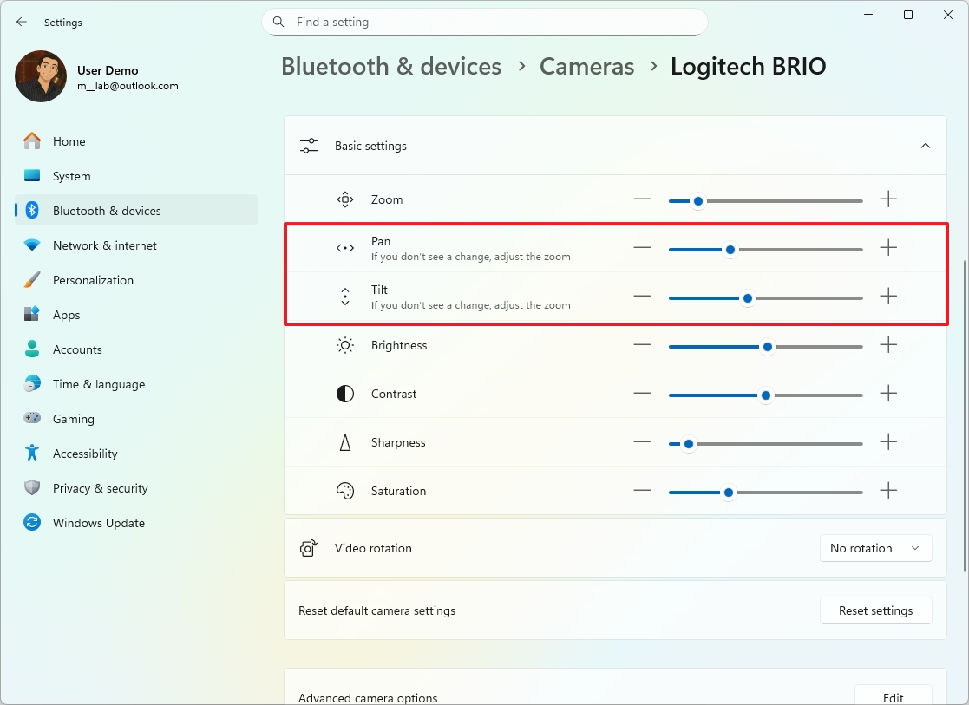Click the Brightness sun icon
The image size is (969, 705).
point(344,345)
